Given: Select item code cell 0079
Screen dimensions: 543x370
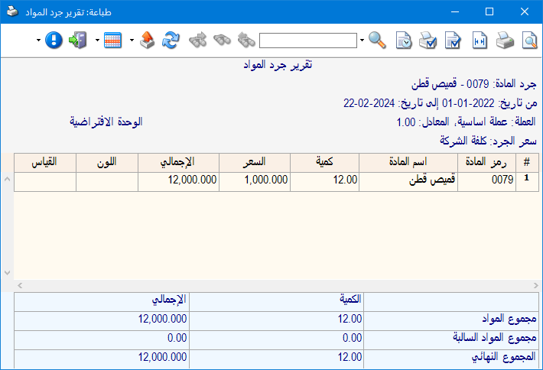Looking at the screenshot, I should tap(486, 181).
